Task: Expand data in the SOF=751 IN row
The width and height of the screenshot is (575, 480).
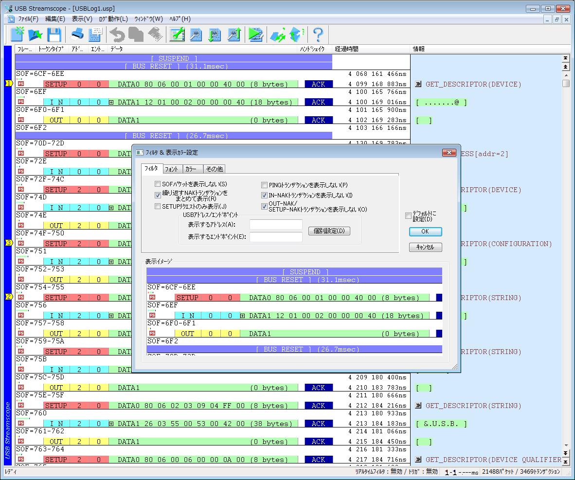Action: [111, 262]
